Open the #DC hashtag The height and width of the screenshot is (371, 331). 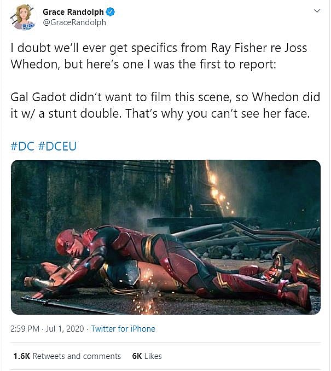click(22, 147)
